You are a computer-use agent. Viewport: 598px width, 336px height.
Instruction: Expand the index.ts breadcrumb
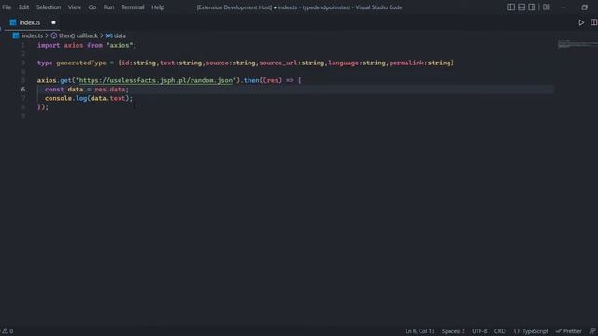[32, 35]
